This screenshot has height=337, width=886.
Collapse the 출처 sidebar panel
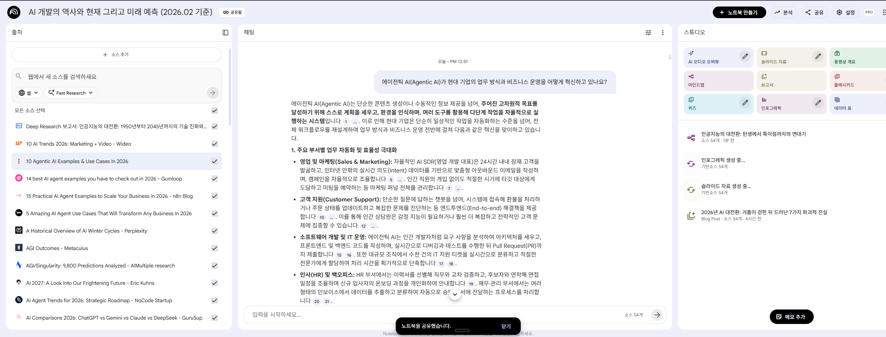225,33
